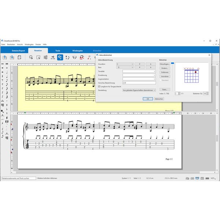
Task: Click the chord fretboard diagram preview
Action: [x=191, y=75]
